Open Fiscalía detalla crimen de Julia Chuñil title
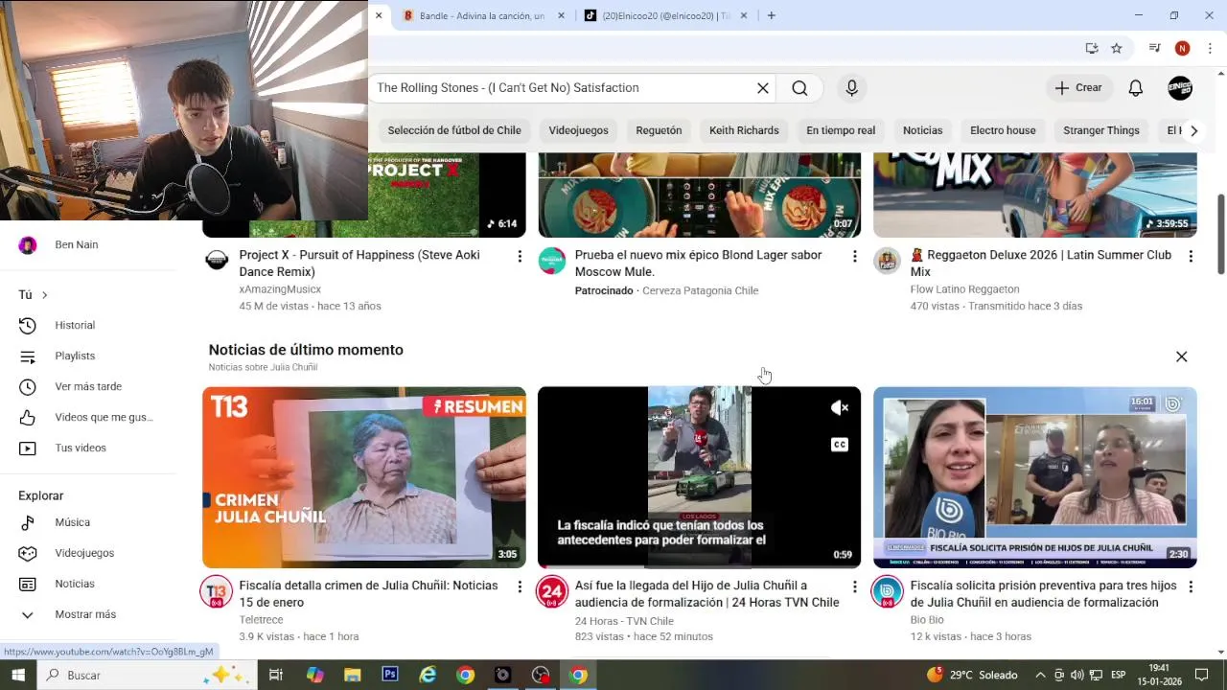This screenshot has height=690, width=1227. point(368,594)
